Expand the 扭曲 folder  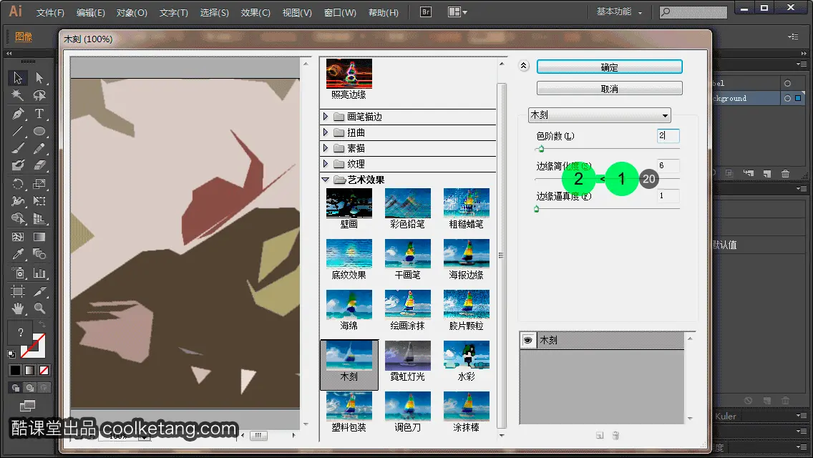click(325, 132)
